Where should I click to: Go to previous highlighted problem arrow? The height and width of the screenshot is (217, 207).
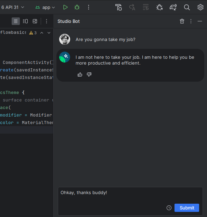click(42, 33)
